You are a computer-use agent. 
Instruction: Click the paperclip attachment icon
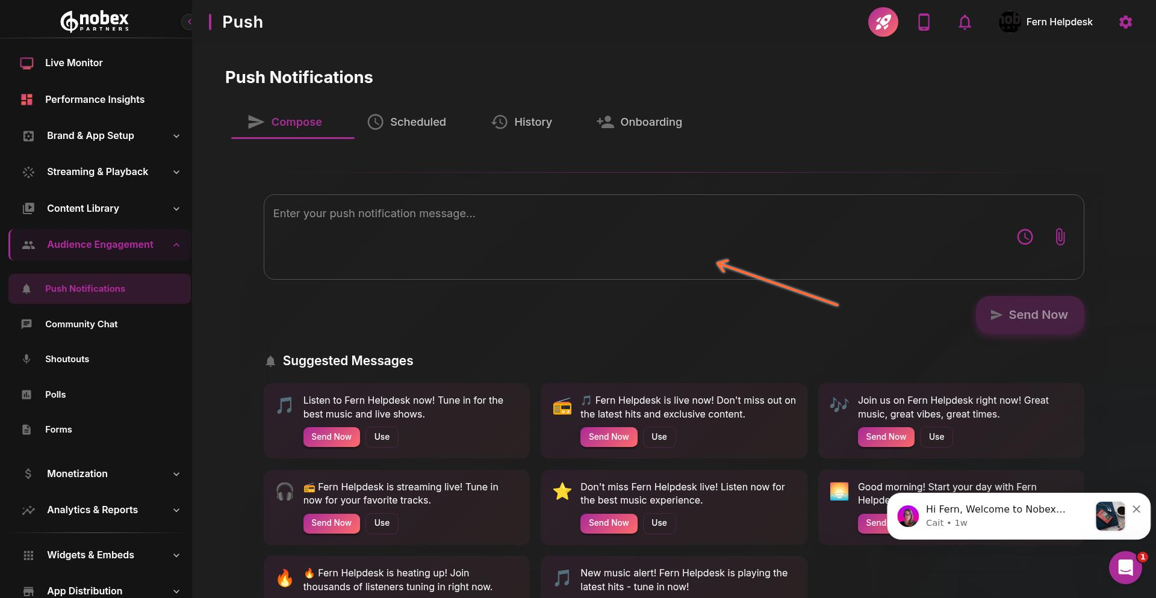[1060, 237]
